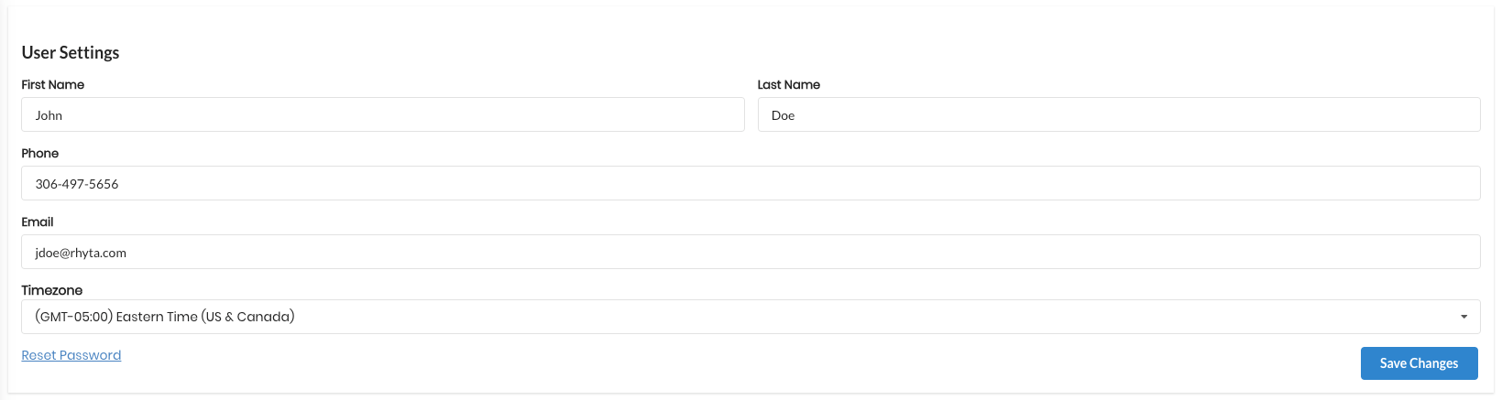Place cursor on the name John

[49, 115]
